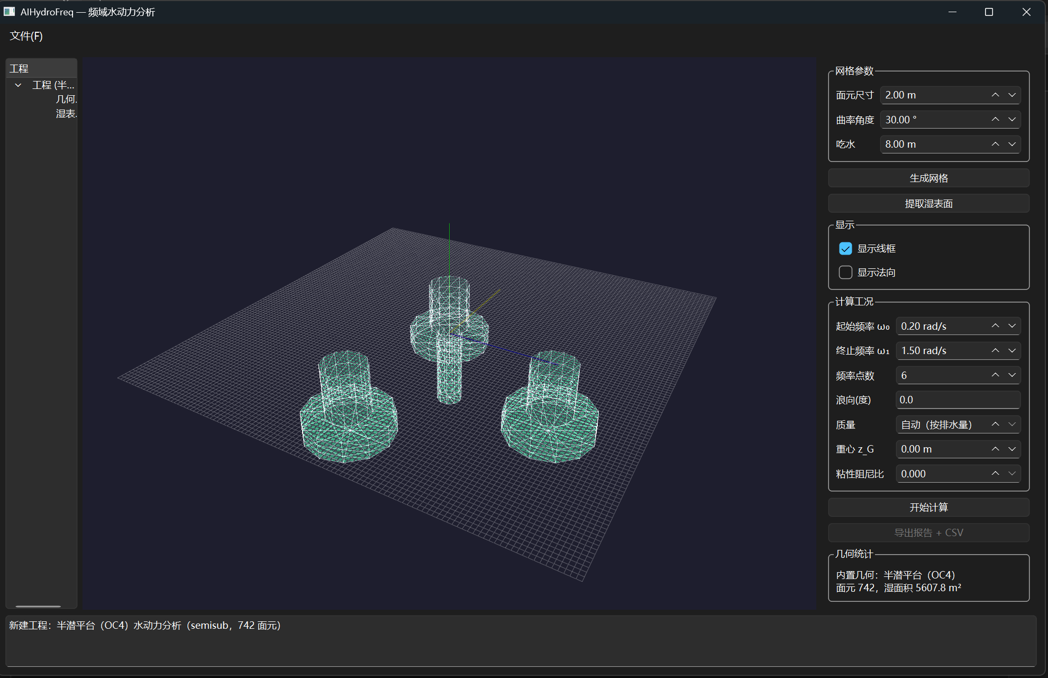This screenshot has width=1048, height=678.
Task: Click the 生成网格 button
Action: (928, 178)
